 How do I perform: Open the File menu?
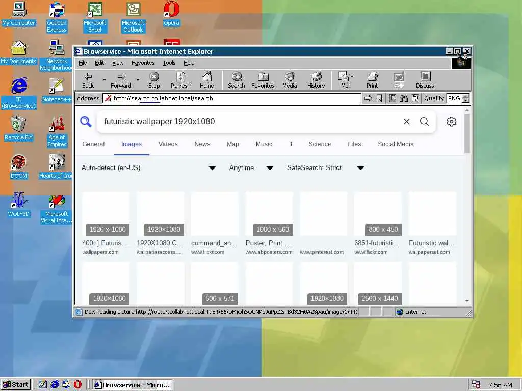pos(83,63)
